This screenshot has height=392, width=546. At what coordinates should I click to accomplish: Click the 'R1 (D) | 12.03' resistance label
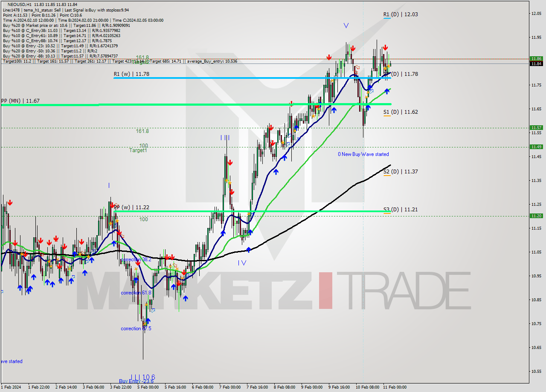tap(400, 14)
